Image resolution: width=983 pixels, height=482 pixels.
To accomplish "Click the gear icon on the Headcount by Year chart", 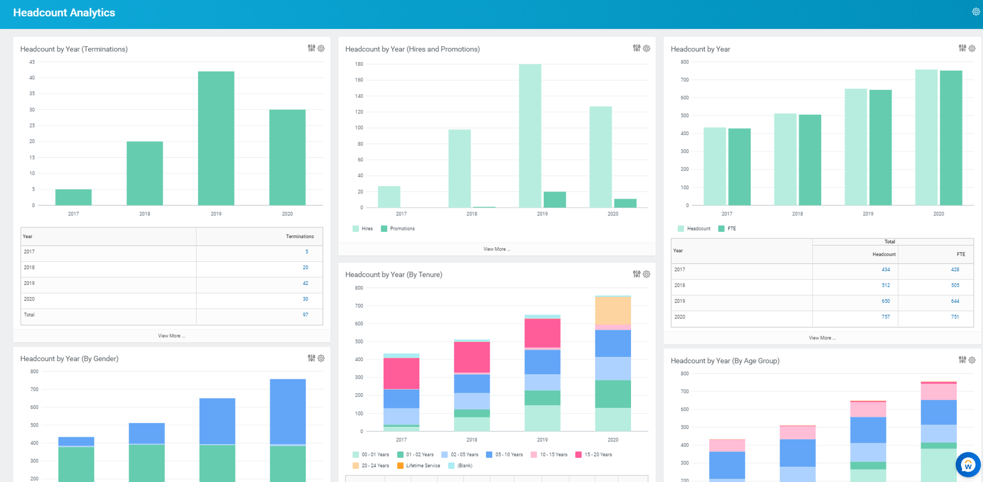I will pos(972,48).
